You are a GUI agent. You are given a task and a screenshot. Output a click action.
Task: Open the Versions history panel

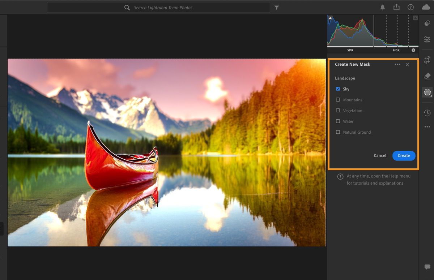[x=427, y=113]
